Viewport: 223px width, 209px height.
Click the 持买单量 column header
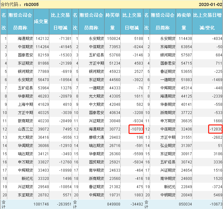112,22
